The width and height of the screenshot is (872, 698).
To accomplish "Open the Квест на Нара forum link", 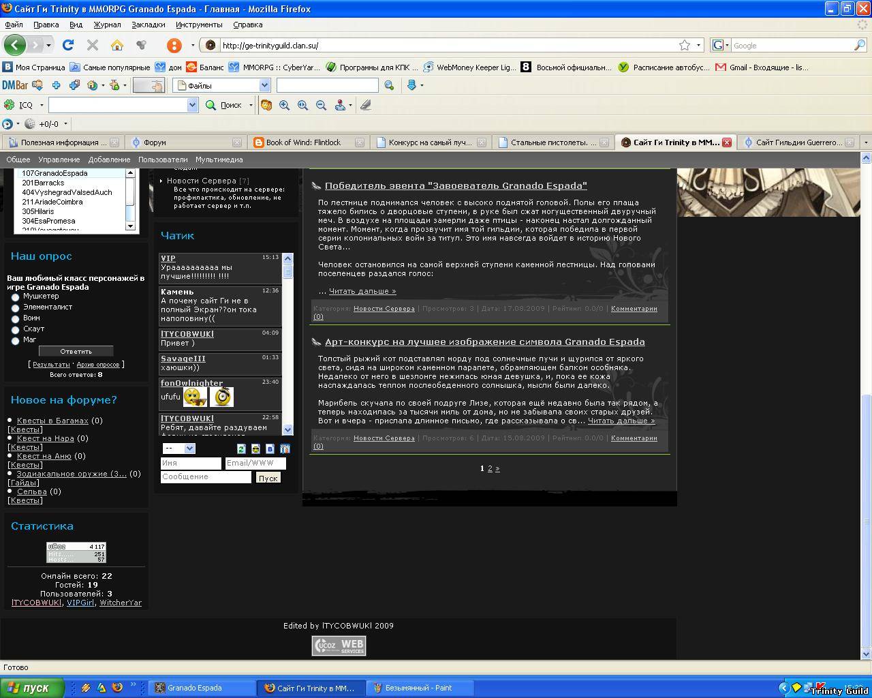I will [x=45, y=438].
